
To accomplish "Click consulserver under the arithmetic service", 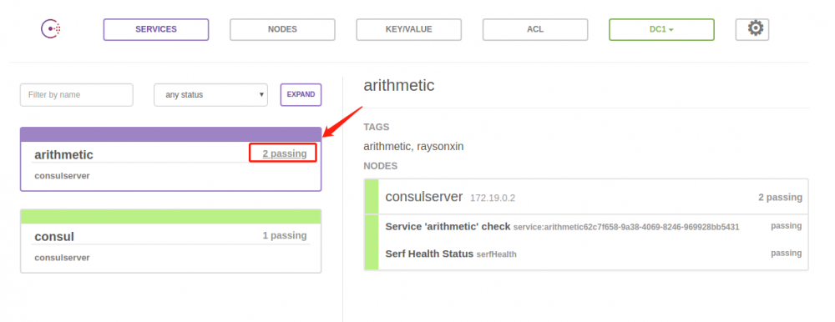I will tap(63, 176).
